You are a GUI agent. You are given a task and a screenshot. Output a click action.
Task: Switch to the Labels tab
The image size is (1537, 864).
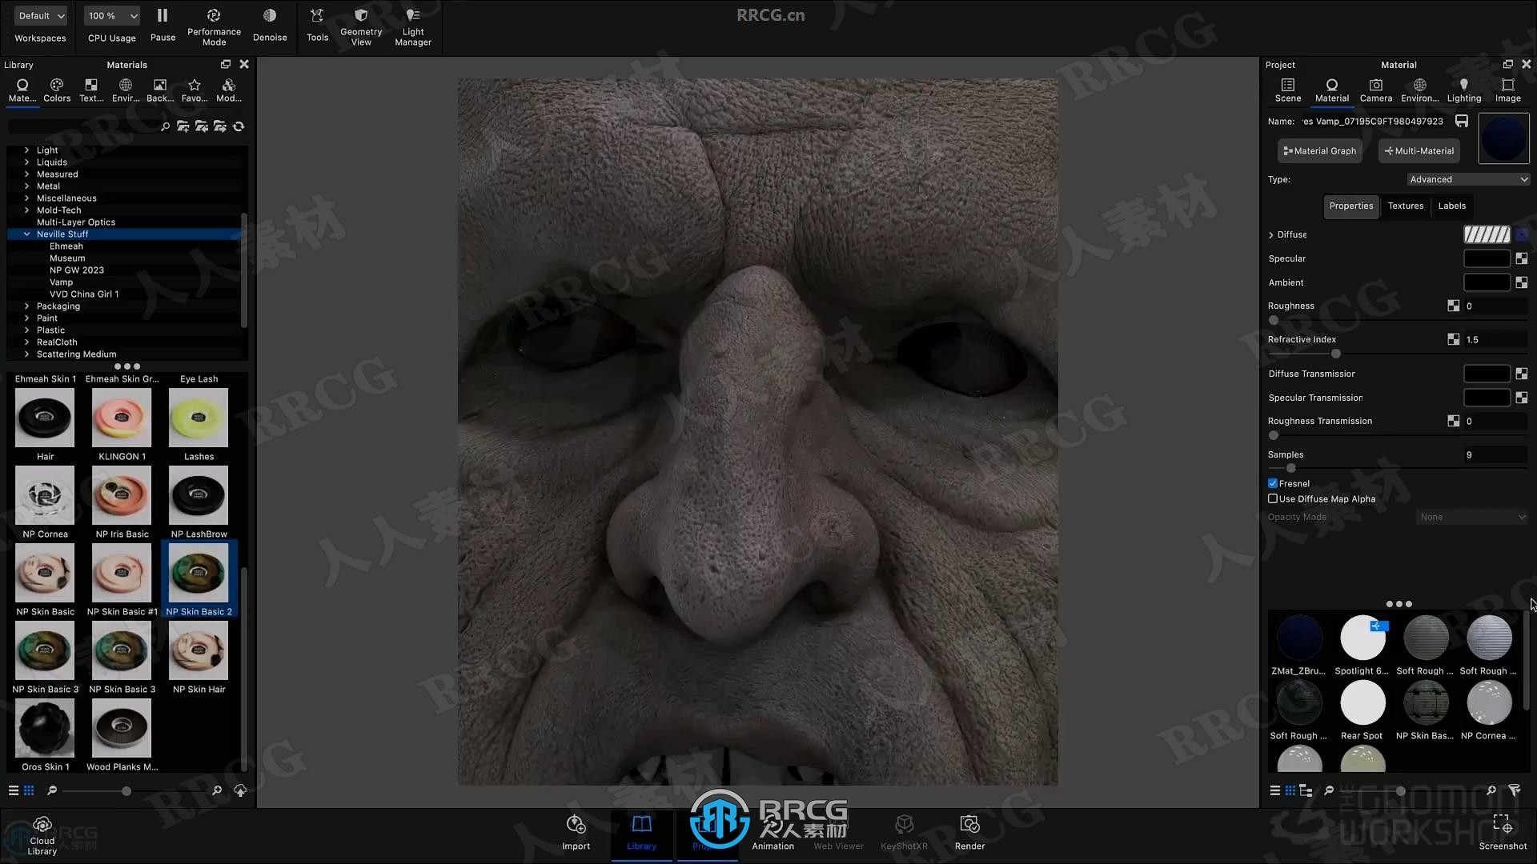tap(1451, 206)
